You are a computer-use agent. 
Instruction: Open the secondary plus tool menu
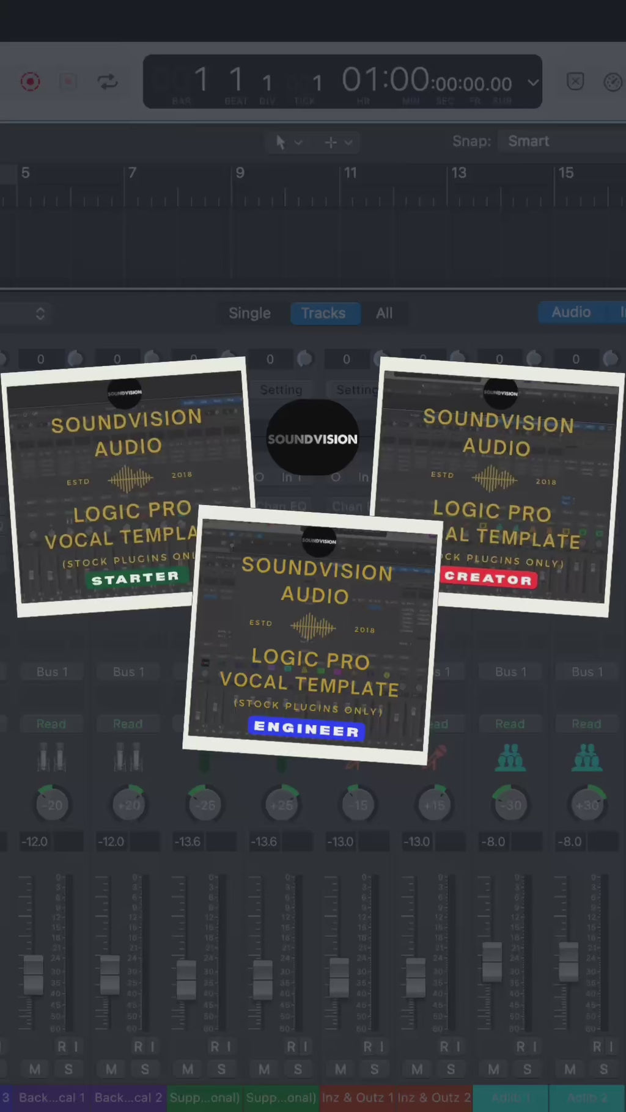point(338,142)
